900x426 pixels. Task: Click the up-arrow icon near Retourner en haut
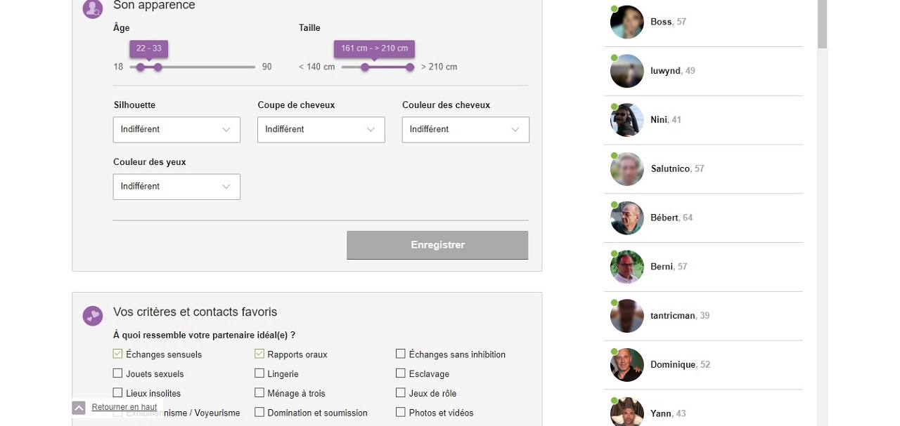click(77, 407)
